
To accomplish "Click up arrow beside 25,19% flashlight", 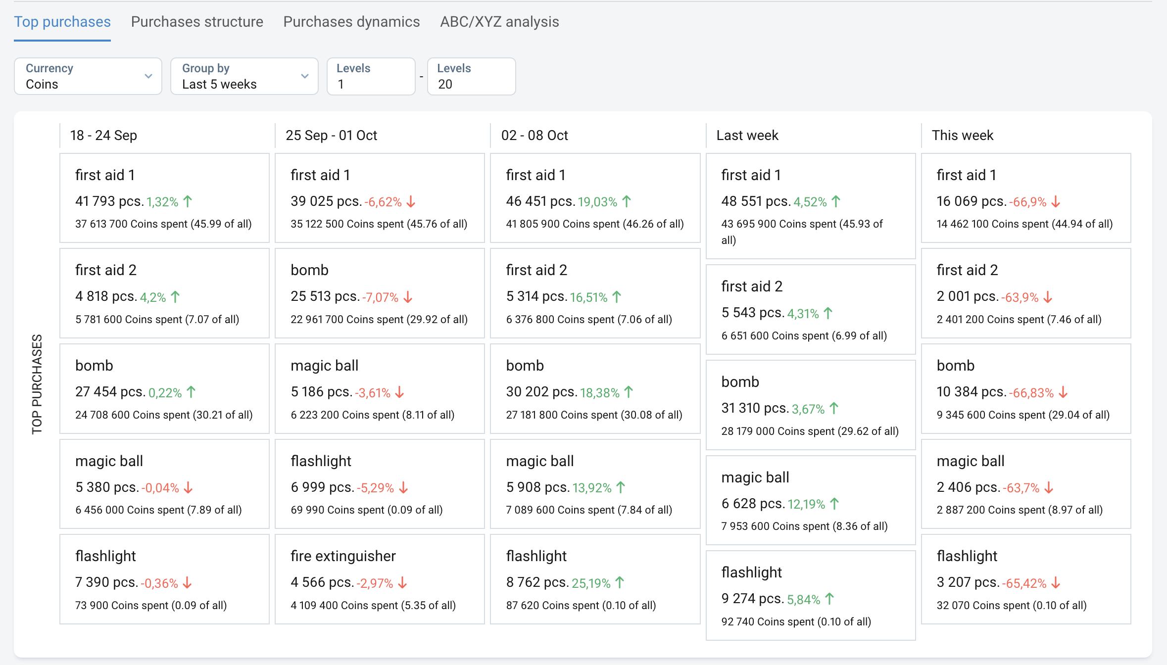I will [x=620, y=583].
